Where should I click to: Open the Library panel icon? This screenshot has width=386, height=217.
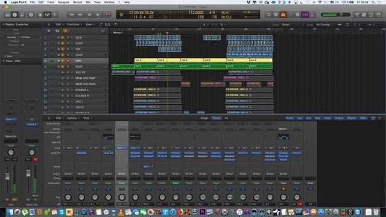pos(7,14)
